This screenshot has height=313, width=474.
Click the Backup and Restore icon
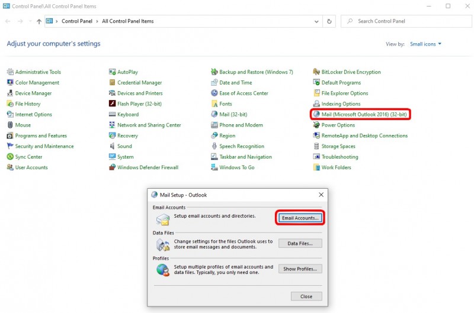(x=214, y=72)
